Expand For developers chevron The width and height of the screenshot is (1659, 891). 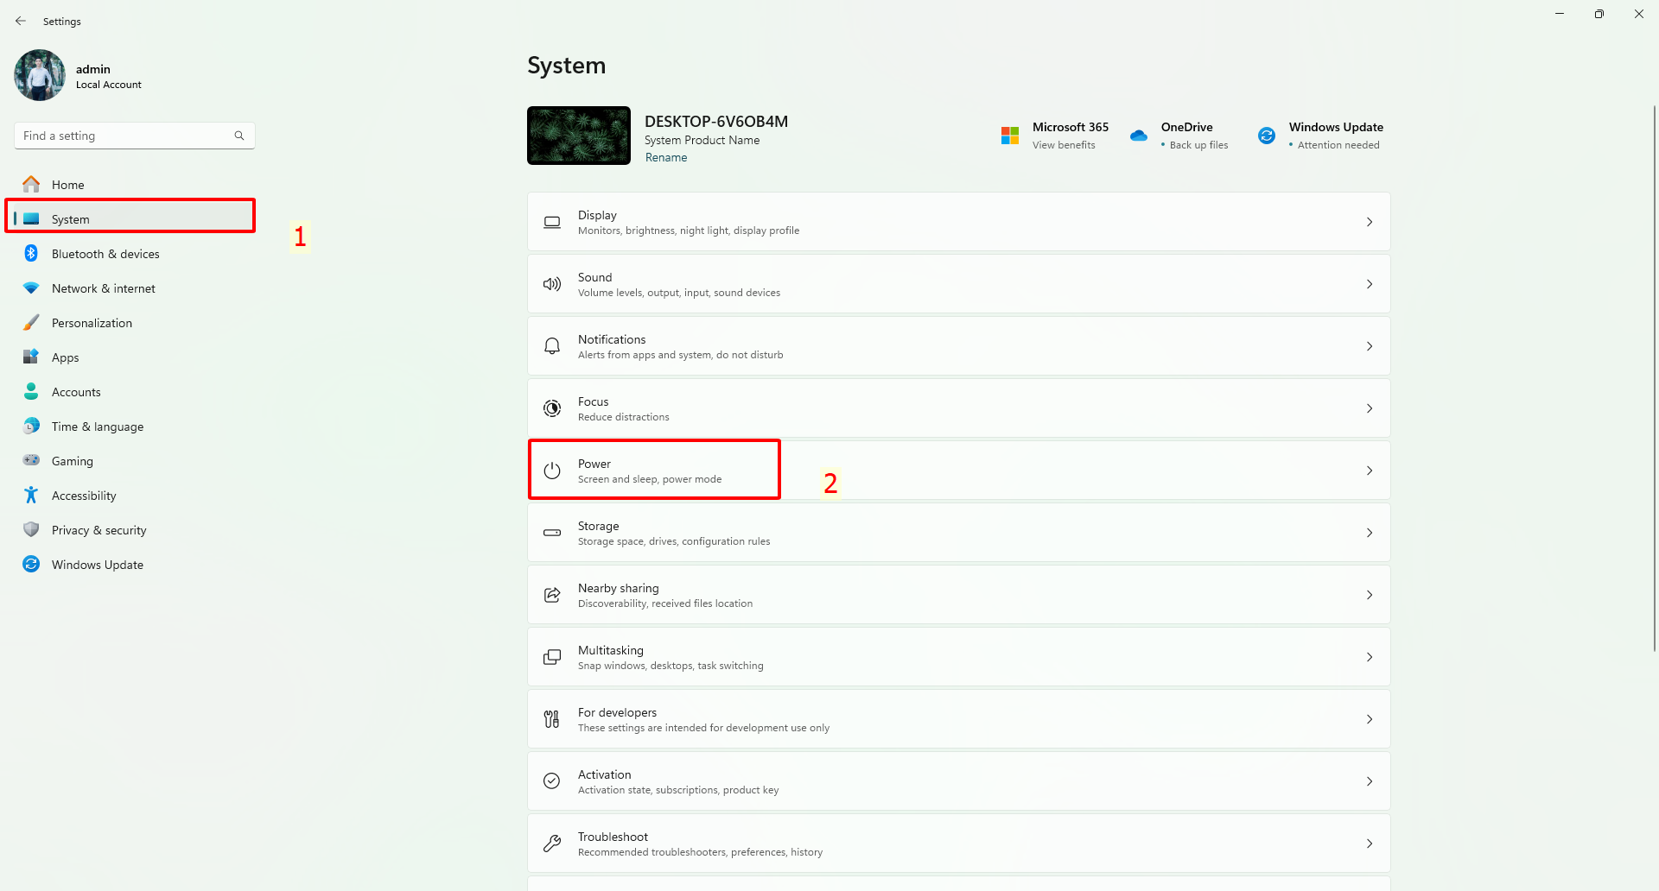coord(1370,719)
